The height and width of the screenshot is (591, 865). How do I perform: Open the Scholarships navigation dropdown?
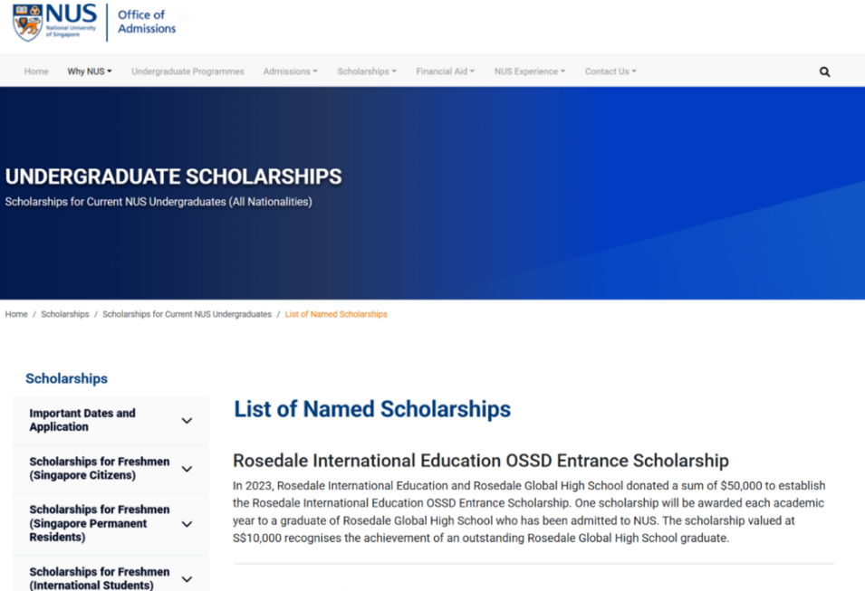[x=367, y=71]
